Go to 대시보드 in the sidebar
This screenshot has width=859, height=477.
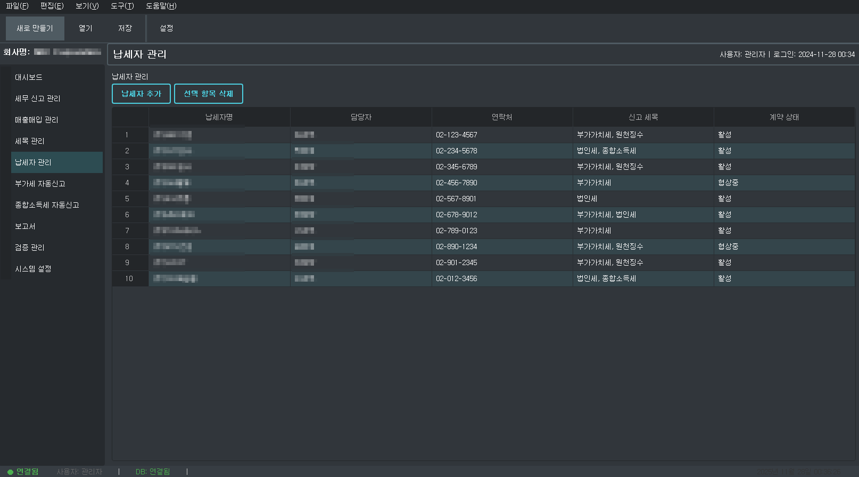click(x=29, y=77)
